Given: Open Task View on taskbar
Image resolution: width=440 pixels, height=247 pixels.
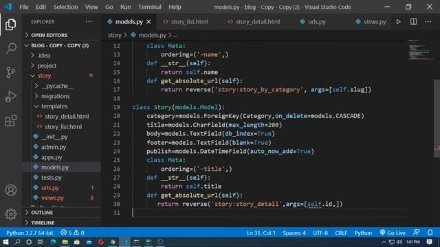Looking at the screenshot, I should pos(41,242).
